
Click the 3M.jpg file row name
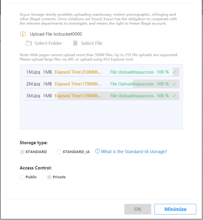pos(33,96)
